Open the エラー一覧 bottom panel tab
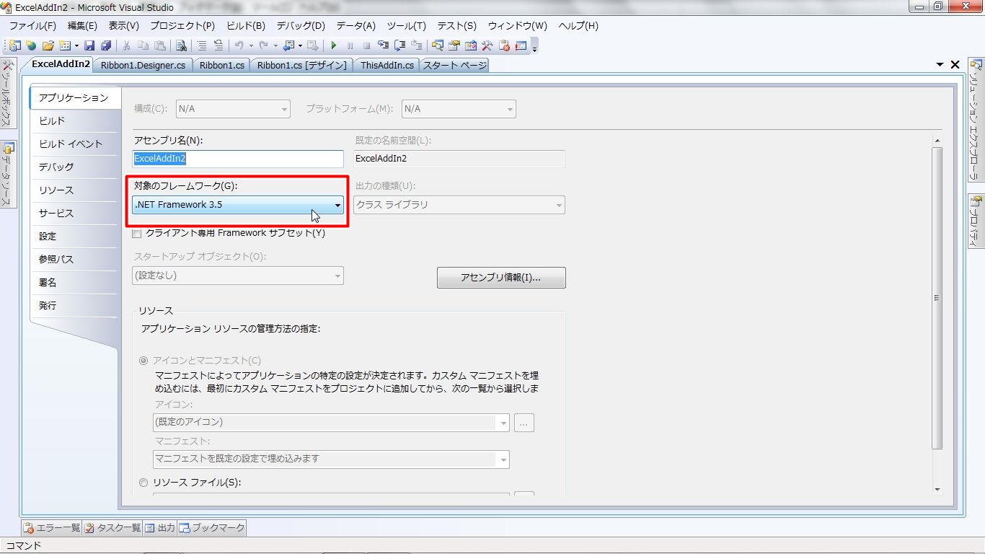Image resolution: width=985 pixels, height=554 pixels. point(52,528)
